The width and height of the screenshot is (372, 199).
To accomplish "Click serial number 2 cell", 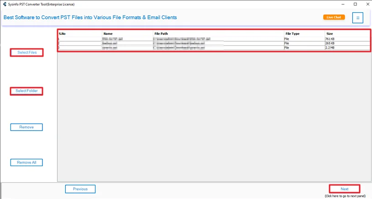I will click(x=80, y=43).
